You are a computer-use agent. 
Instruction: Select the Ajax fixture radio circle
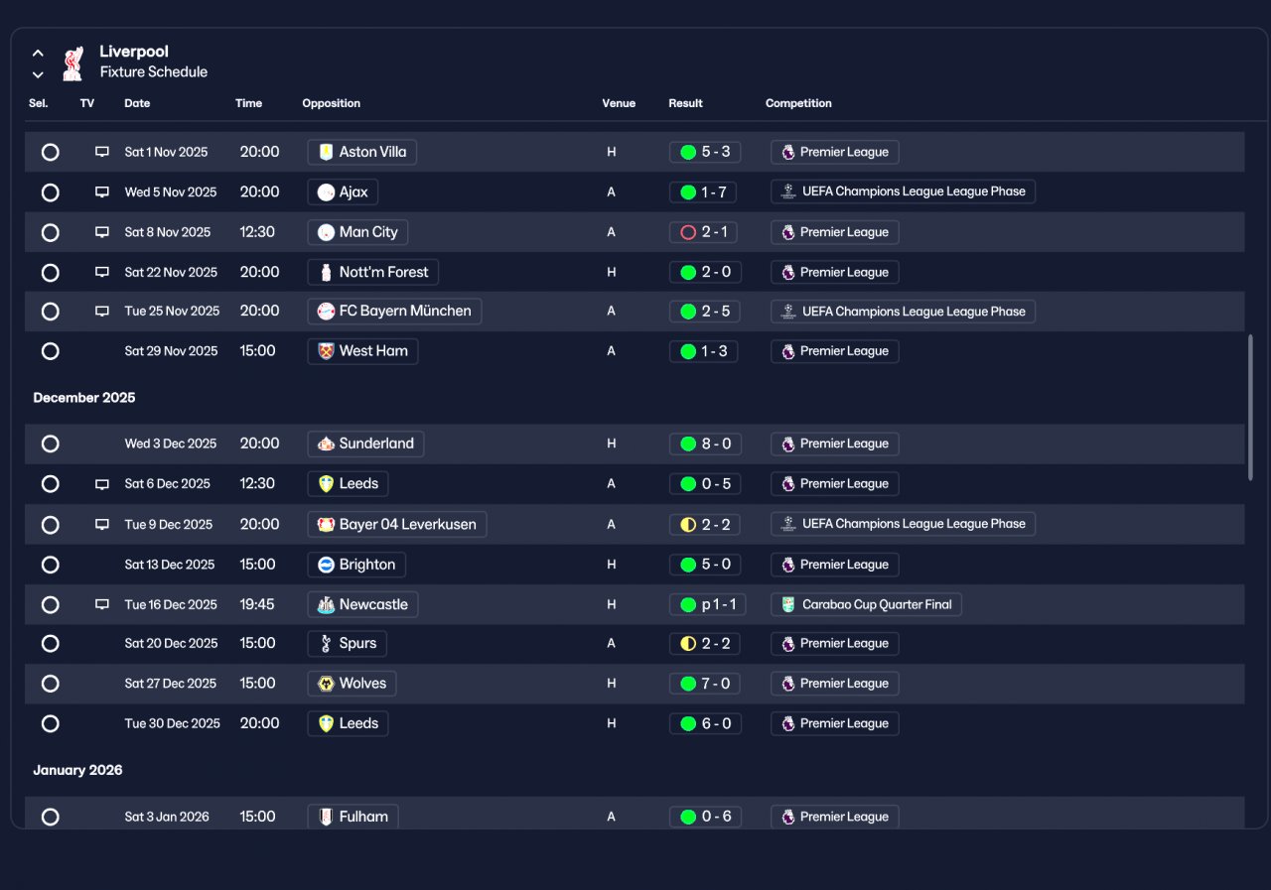(x=51, y=191)
